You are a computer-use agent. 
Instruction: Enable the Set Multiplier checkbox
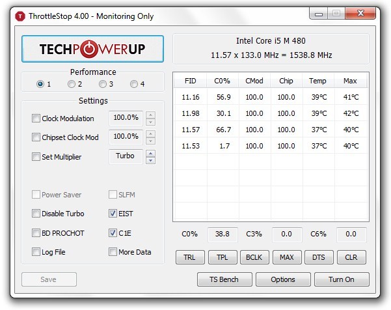tap(36, 156)
